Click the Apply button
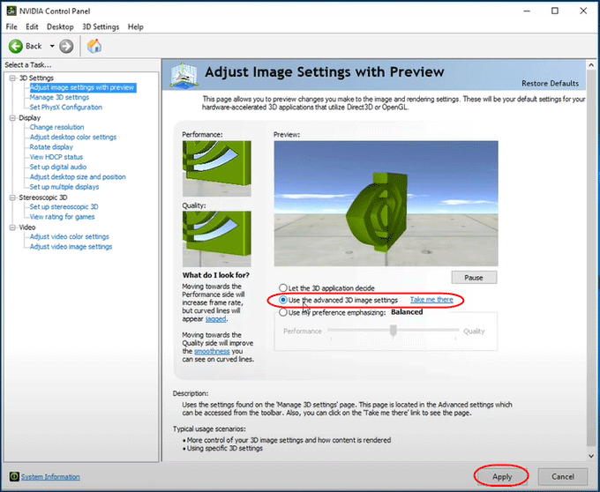Image resolution: width=600 pixels, height=492 pixels. point(502,477)
